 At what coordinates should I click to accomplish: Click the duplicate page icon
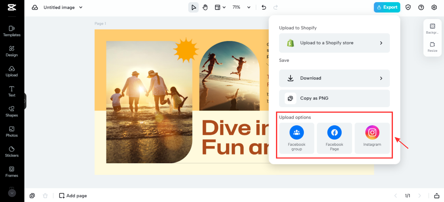[x=32, y=196]
